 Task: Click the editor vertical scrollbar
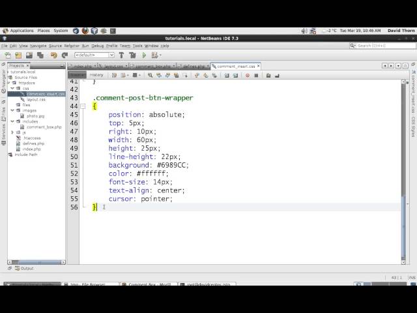tap(404, 172)
